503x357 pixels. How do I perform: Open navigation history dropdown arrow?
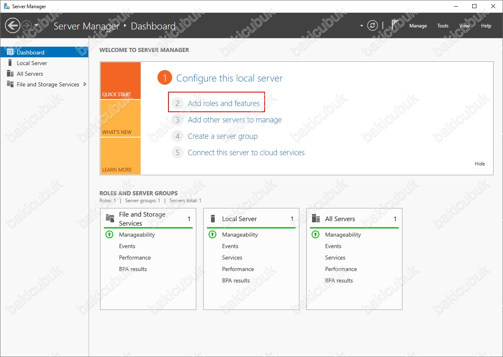click(x=36, y=25)
